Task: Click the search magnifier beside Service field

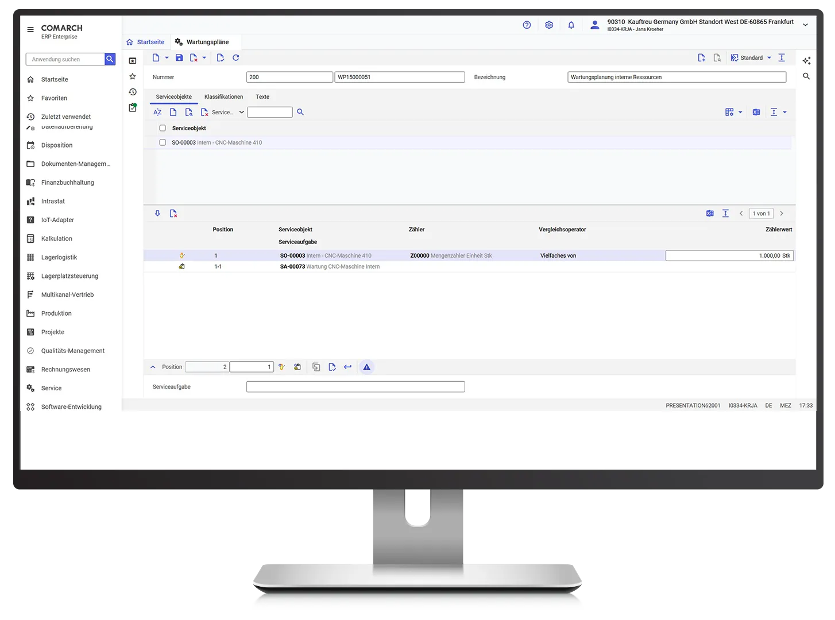Action: tap(300, 113)
